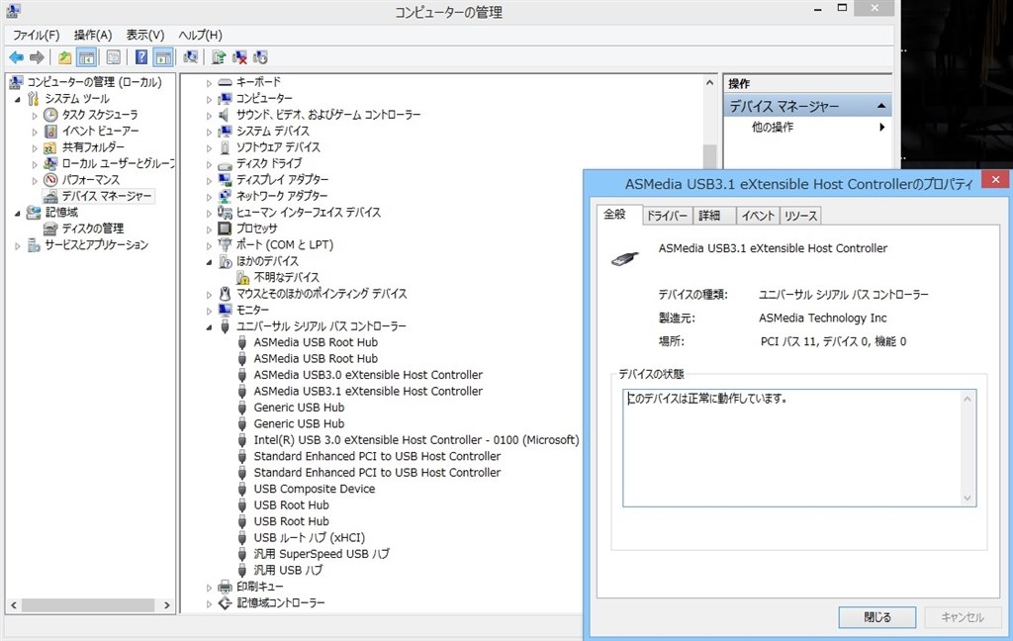Click the blue Help question mark icon
Image resolution: width=1013 pixels, height=641 pixels.
[x=140, y=57]
